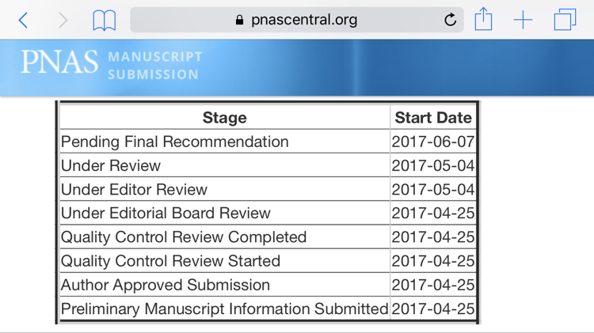Tap the Safari back arrow
The image size is (594, 333).
point(24,21)
